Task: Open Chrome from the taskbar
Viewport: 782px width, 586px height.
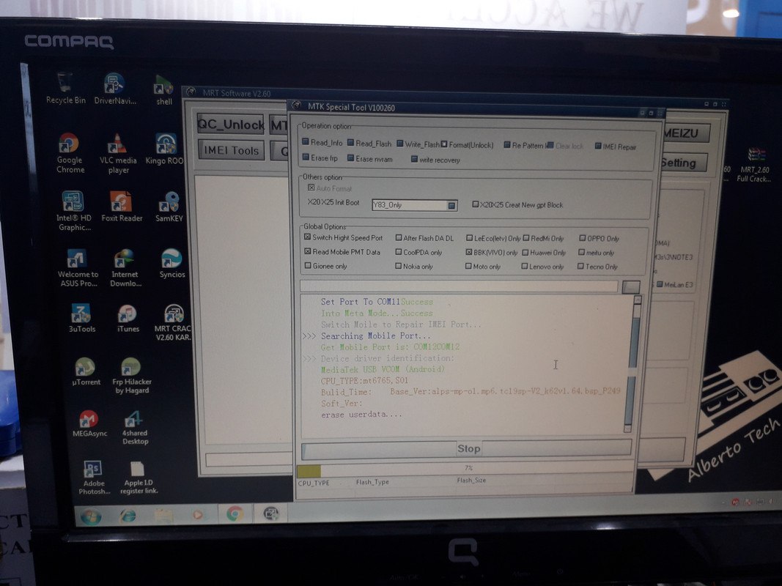Action: (x=235, y=513)
